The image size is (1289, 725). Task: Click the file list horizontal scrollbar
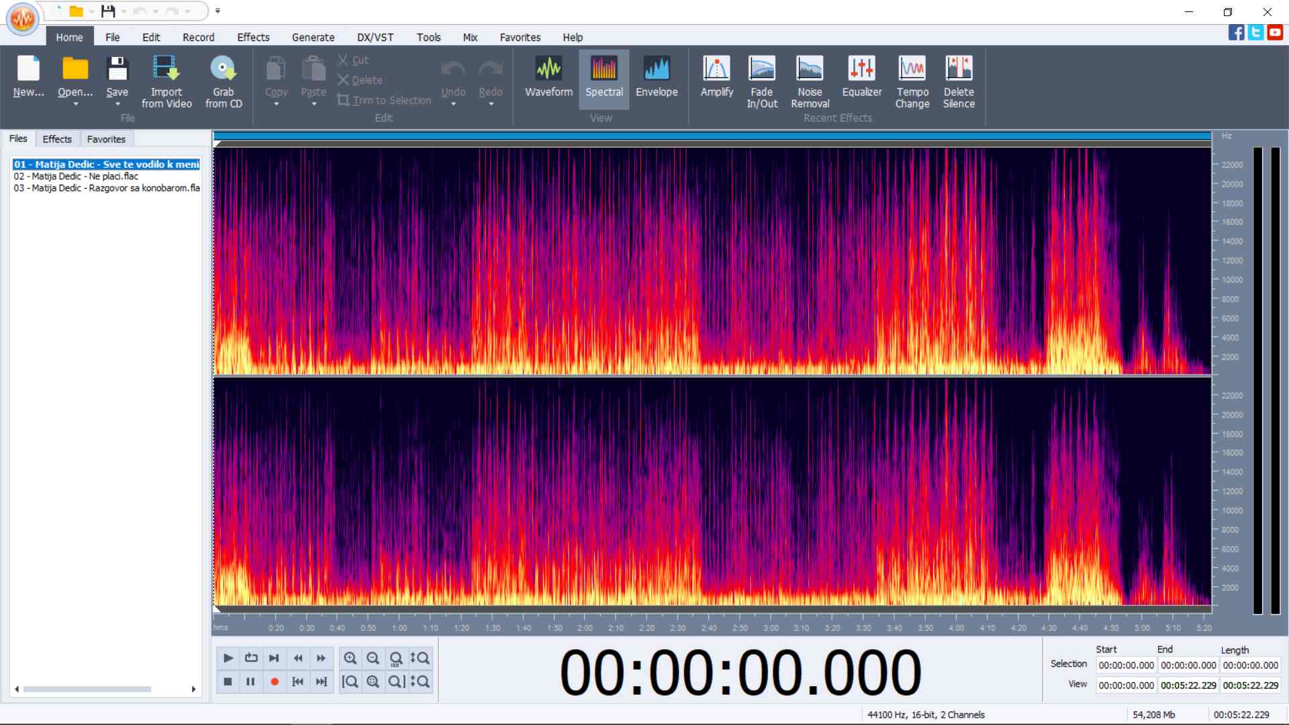coord(87,689)
